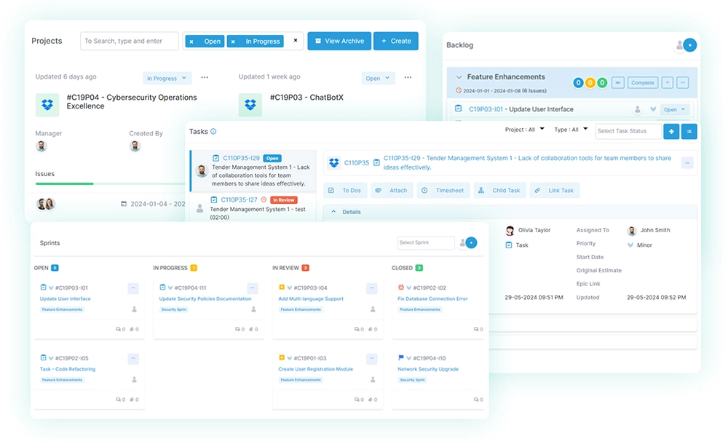Click the info icon next to Tasks
The height and width of the screenshot is (447, 728).
pos(213,132)
